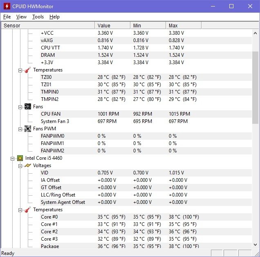Open the File menu

(7, 17)
